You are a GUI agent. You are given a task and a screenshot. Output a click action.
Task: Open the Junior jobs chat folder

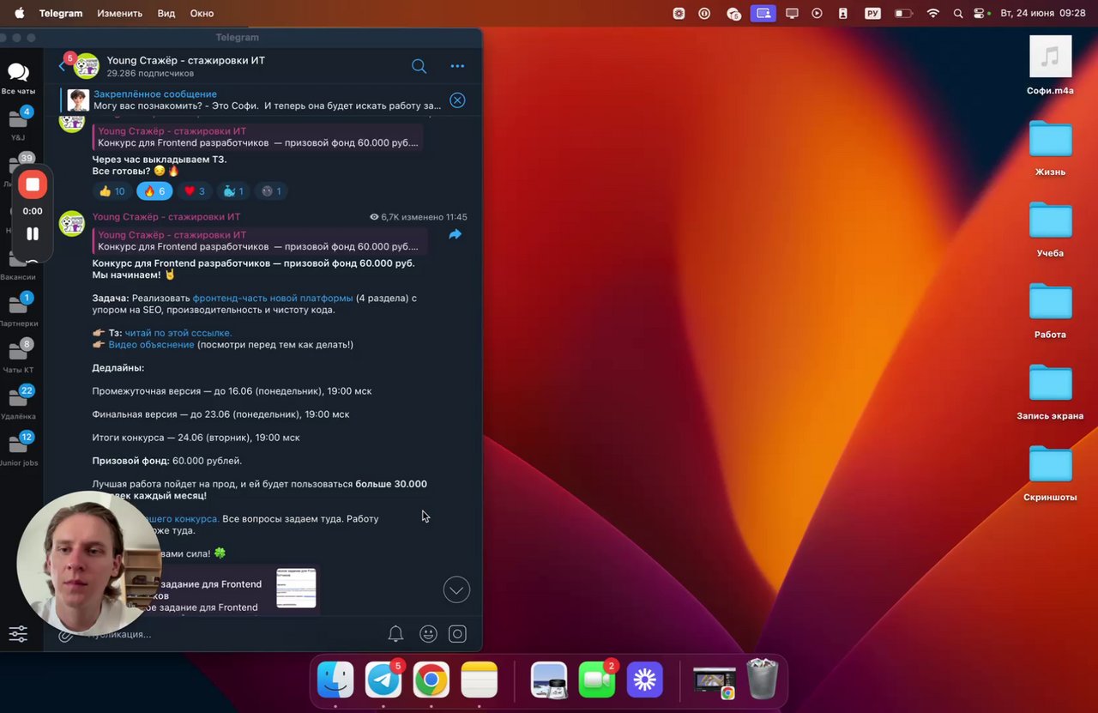click(x=18, y=449)
